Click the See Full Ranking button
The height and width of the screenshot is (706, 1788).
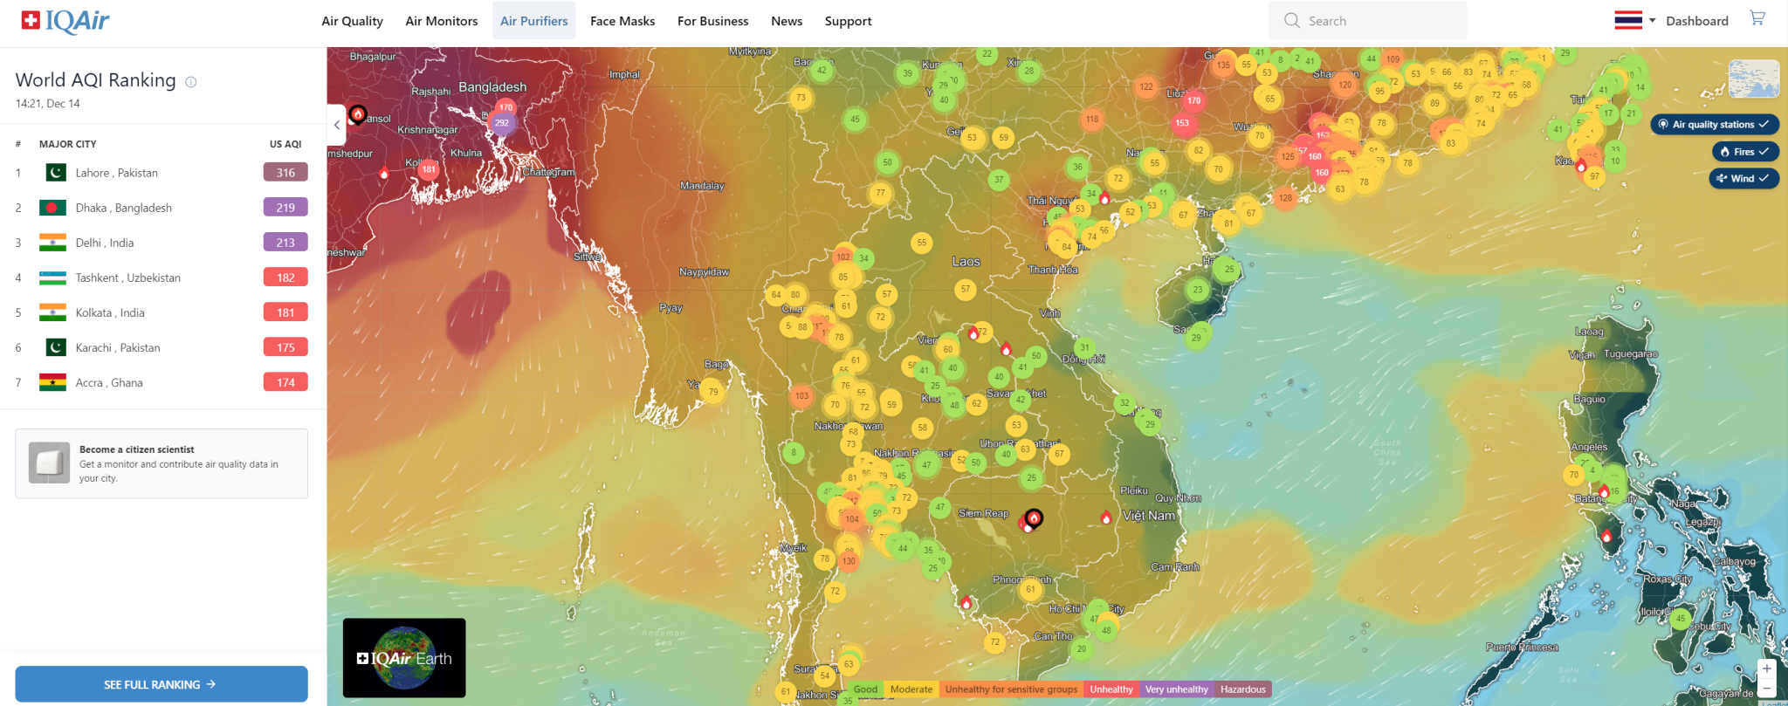click(162, 684)
